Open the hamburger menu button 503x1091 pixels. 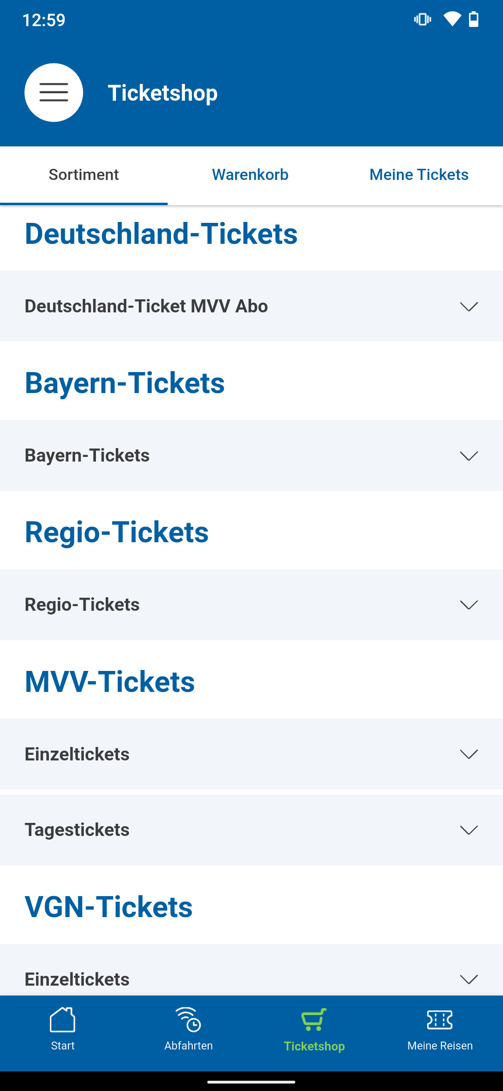54,92
